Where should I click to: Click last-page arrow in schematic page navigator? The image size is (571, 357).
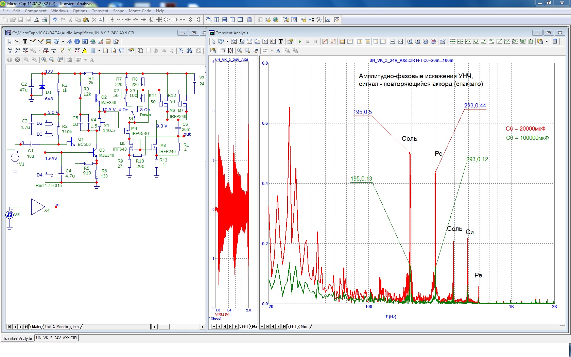click(26, 327)
